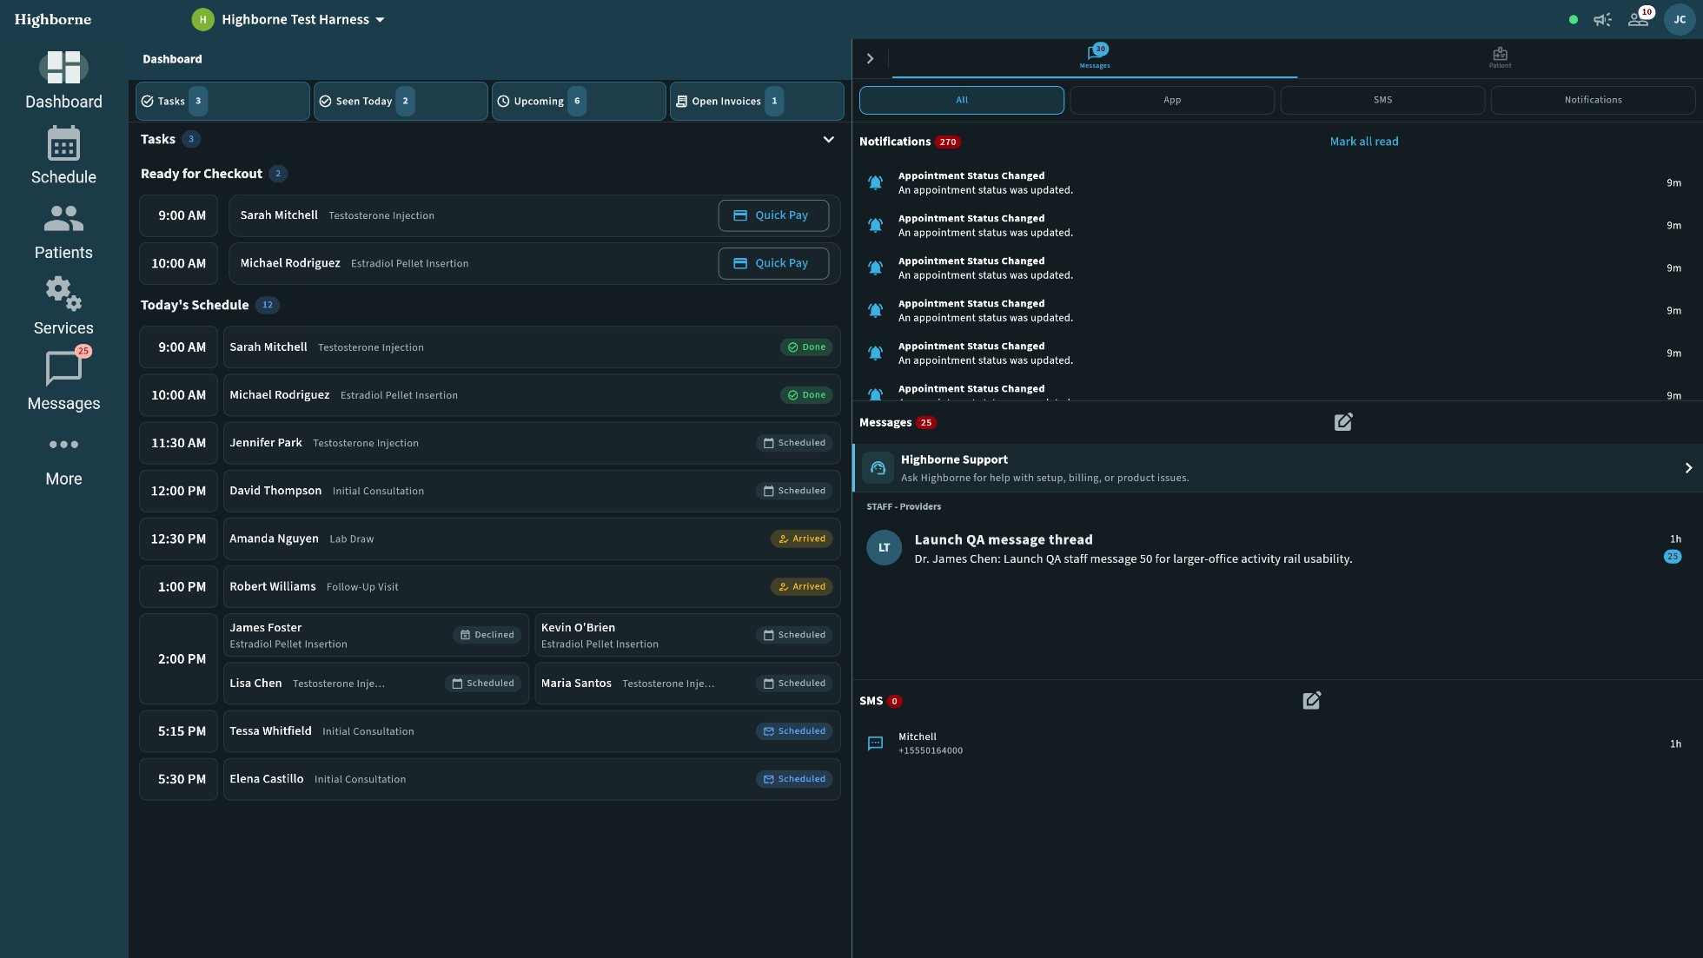Click the Declined status for James Foster

click(x=487, y=635)
